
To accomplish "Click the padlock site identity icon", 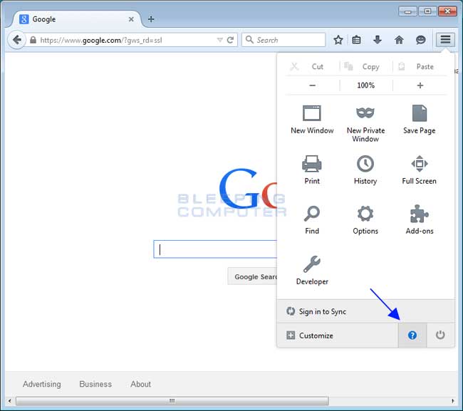I will [33, 40].
